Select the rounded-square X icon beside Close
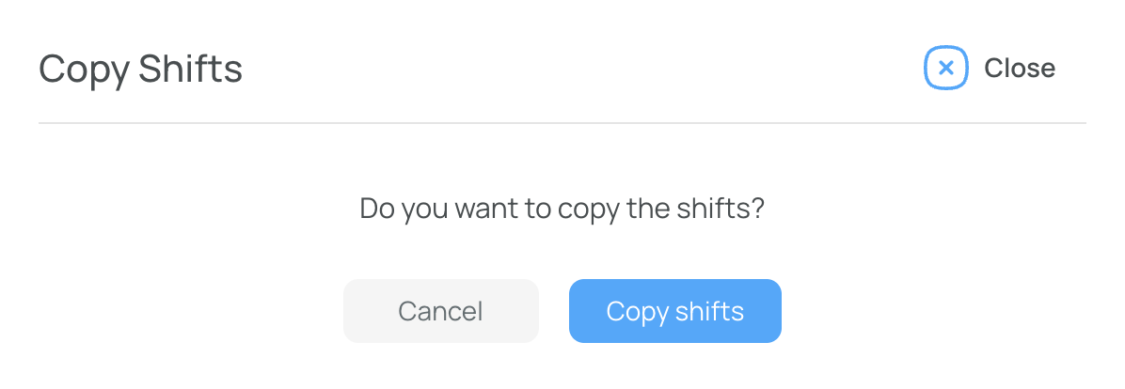The image size is (1125, 389). coord(945,68)
